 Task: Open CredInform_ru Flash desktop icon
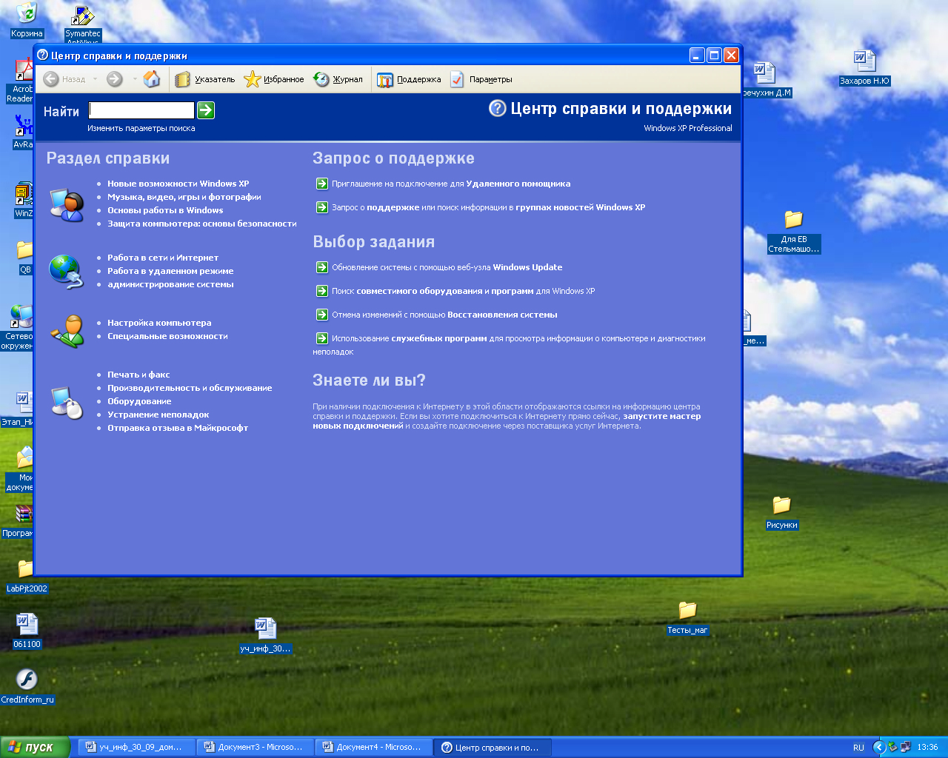[x=27, y=686]
